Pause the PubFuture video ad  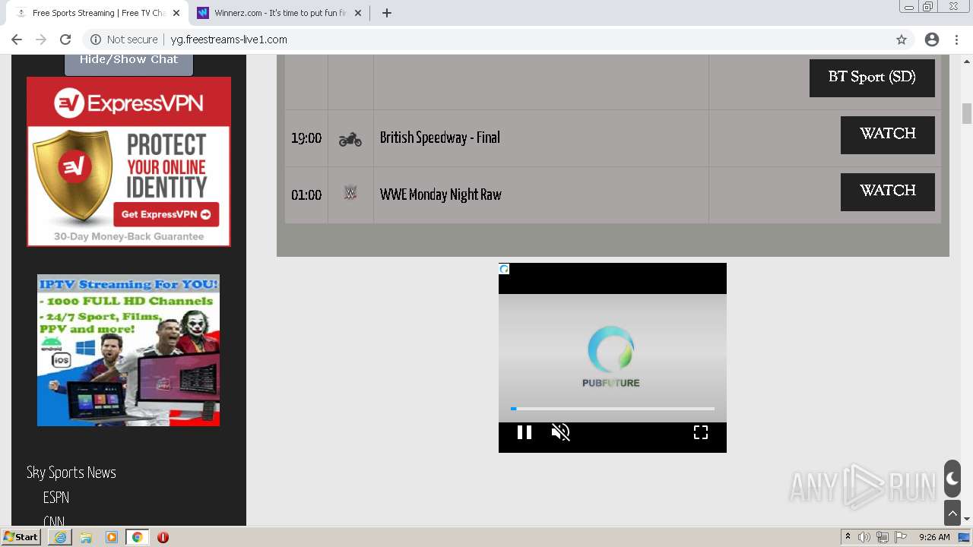coord(525,432)
